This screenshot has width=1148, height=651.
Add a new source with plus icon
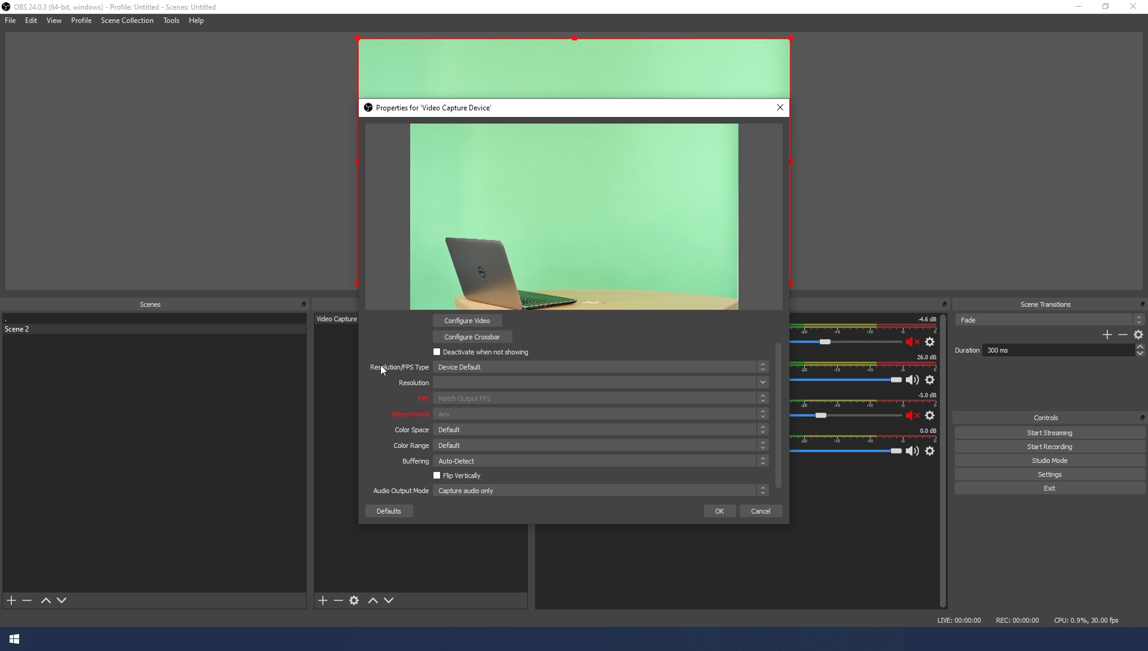323,600
